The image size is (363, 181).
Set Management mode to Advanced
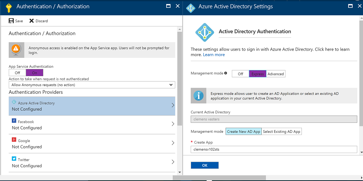[x=275, y=74]
